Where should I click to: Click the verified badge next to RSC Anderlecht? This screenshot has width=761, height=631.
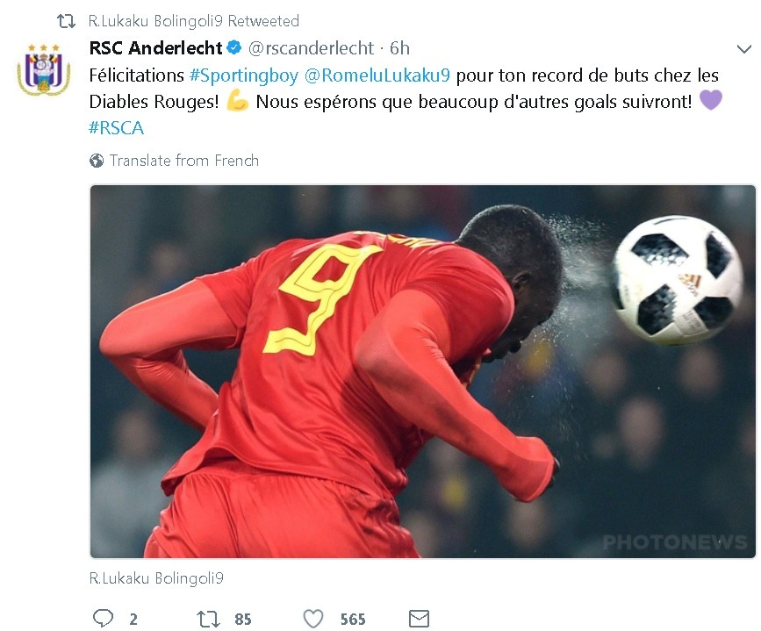(x=235, y=47)
